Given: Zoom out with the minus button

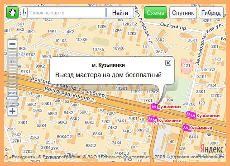Looking at the screenshot, I should click(12, 44).
